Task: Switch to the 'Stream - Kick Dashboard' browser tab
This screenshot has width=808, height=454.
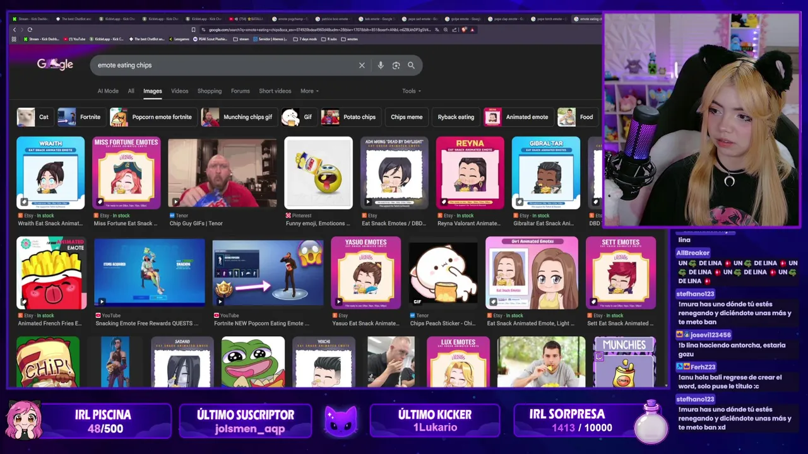Action: 30,19
